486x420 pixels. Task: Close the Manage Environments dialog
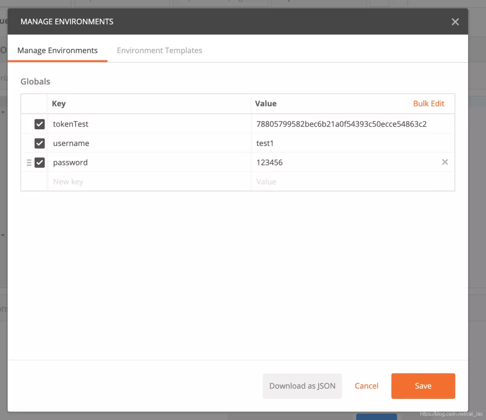click(455, 22)
